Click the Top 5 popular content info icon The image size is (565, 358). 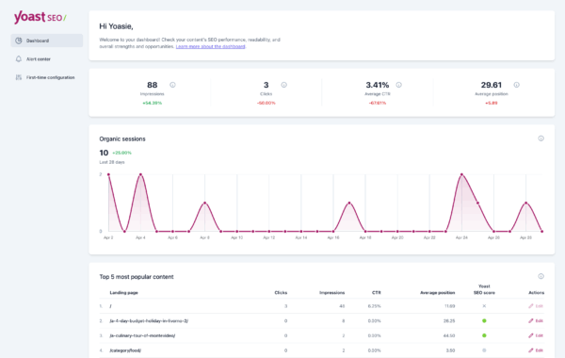[541, 276]
